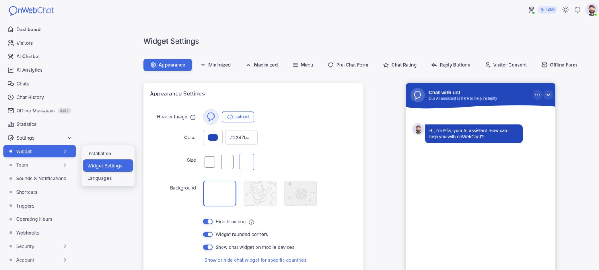Toggle Hide branding switch
The height and width of the screenshot is (270, 599).
(208, 221)
